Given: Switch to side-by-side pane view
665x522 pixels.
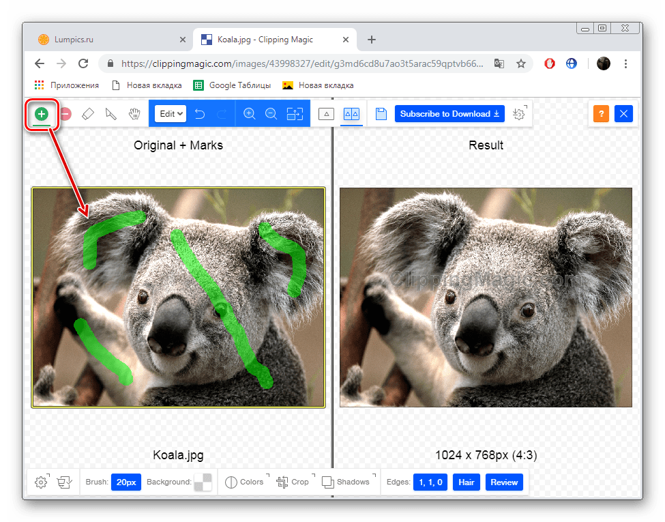Looking at the screenshot, I should [351, 114].
